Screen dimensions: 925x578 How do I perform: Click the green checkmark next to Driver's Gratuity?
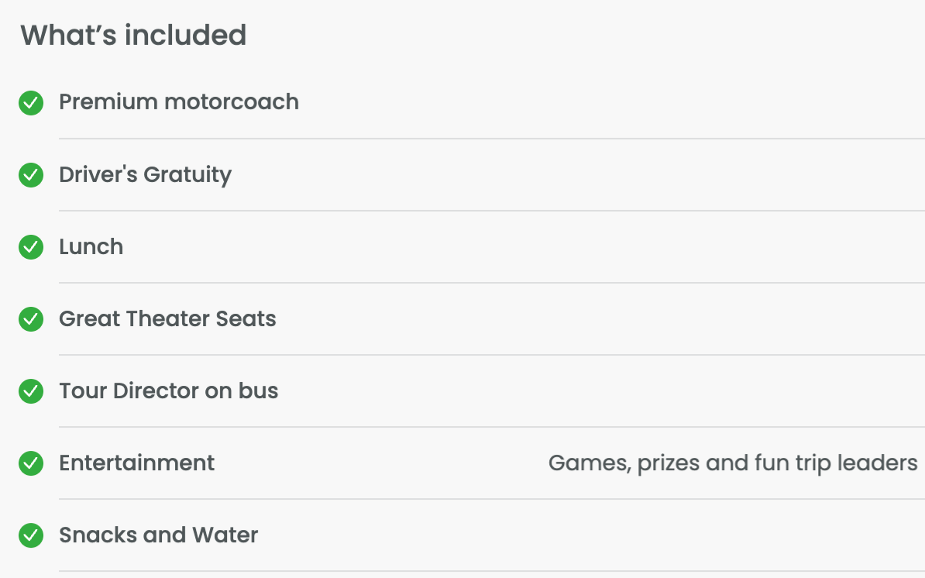tap(31, 175)
